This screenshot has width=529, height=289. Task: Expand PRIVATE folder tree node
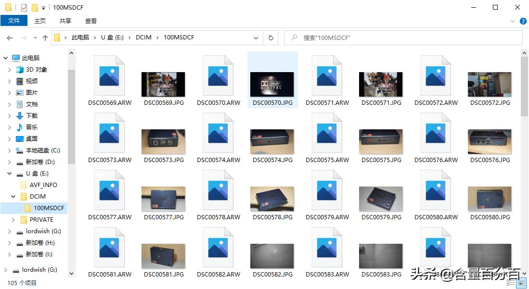(13, 220)
